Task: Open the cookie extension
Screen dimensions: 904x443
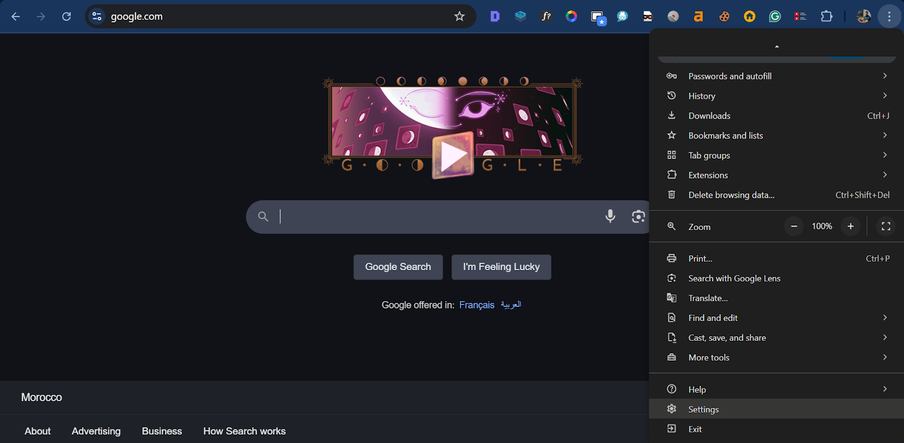Action: (x=724, y=16)
